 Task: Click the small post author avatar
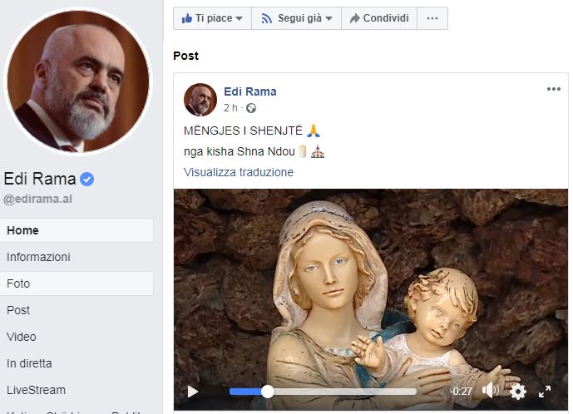[200, 99]
